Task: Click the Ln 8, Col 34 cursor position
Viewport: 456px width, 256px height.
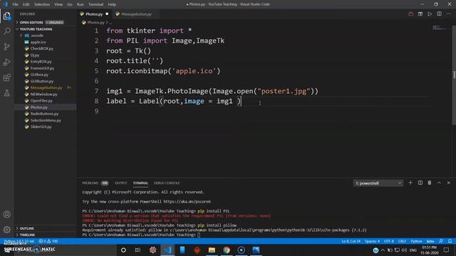Action: (351, 241)
